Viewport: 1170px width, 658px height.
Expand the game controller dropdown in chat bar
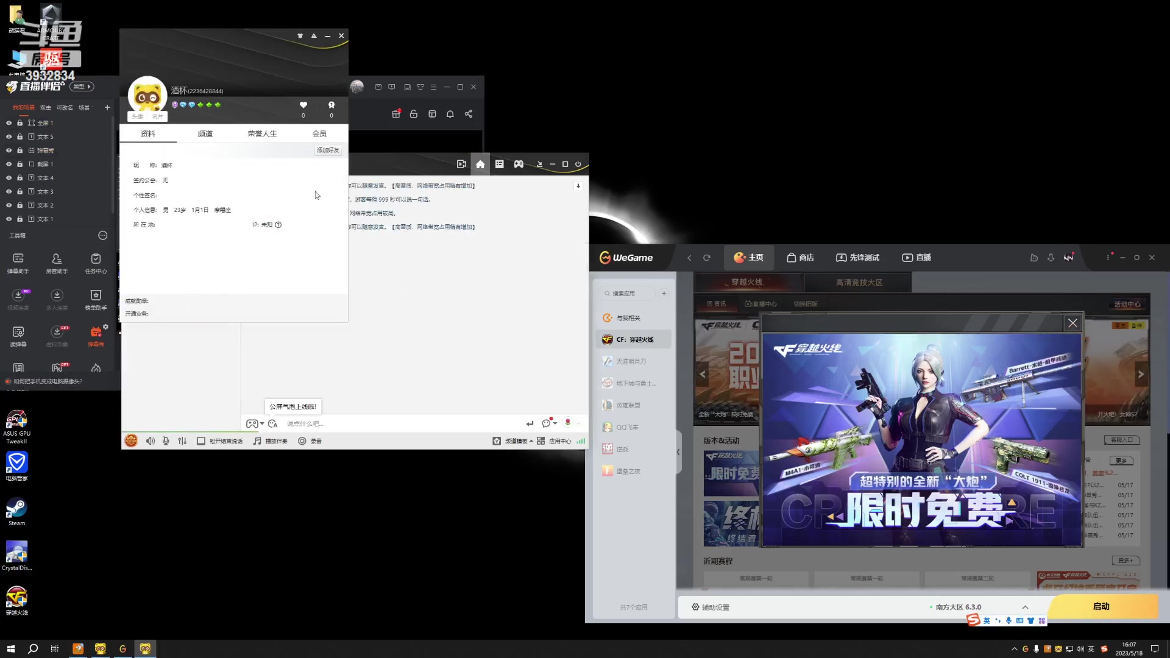point(262,423)
